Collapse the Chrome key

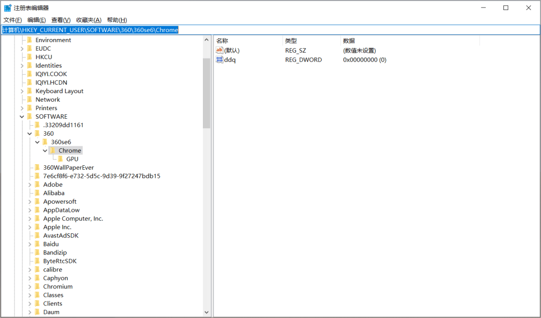[x=45, y=151]
